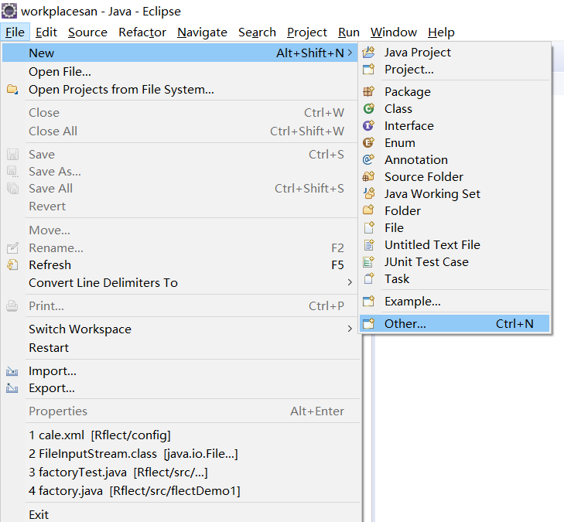Choose JUnit Test Case entry
The width and height of the screenshot is (564, 522).
pyautogui.click(x=454, y=261)
